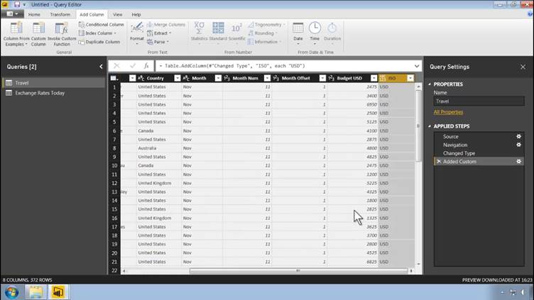
Task: Collapse the Queries pane
Action: coord(101,67)
